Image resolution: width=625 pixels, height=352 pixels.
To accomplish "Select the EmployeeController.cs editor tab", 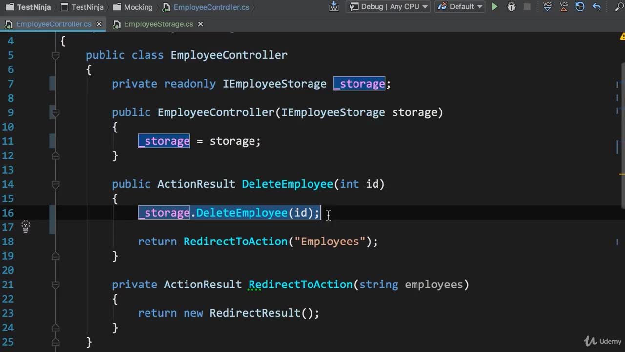I will click(54, 24).
